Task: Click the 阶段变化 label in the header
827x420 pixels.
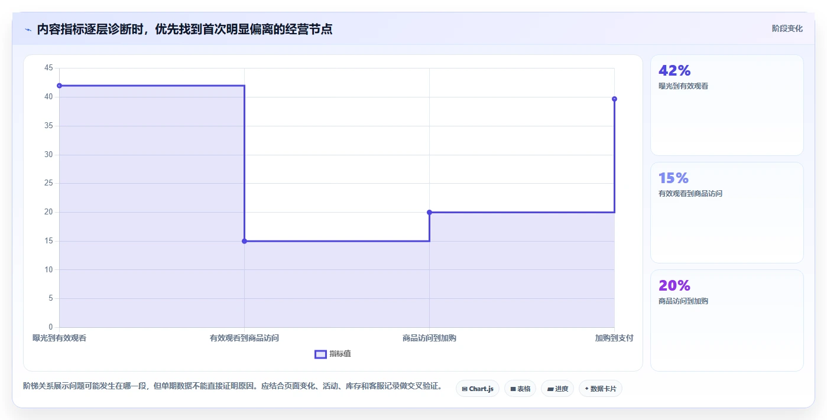Action: click(787, 28)
